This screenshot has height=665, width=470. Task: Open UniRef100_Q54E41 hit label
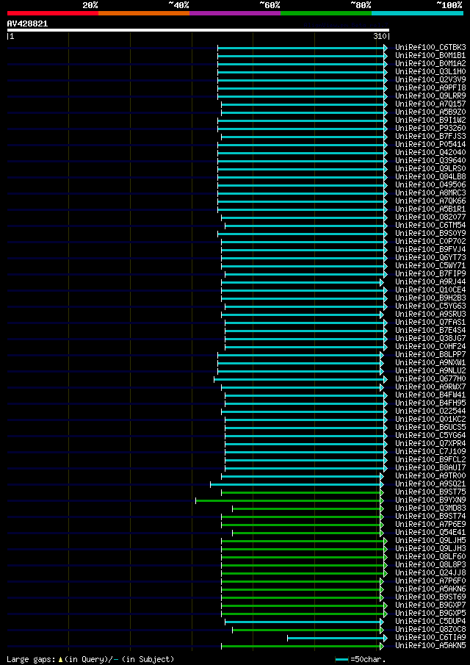coord(430,533)
